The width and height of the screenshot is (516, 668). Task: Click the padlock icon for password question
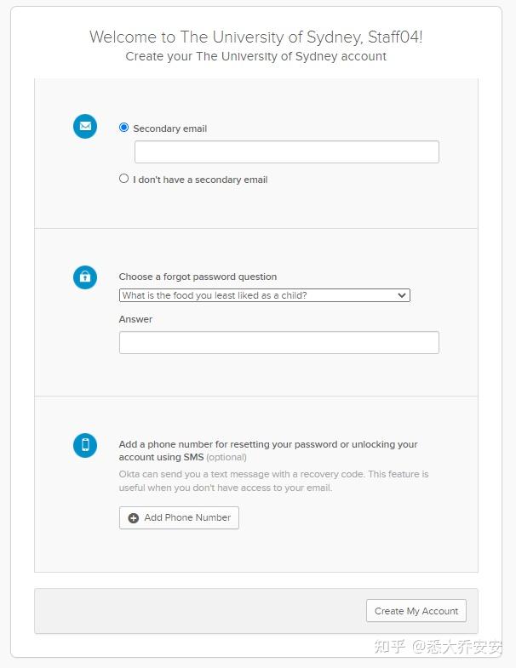click(85, 277)
